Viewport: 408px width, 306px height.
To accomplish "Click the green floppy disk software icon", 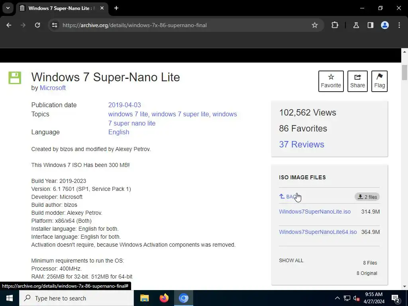I will (15, 78).
